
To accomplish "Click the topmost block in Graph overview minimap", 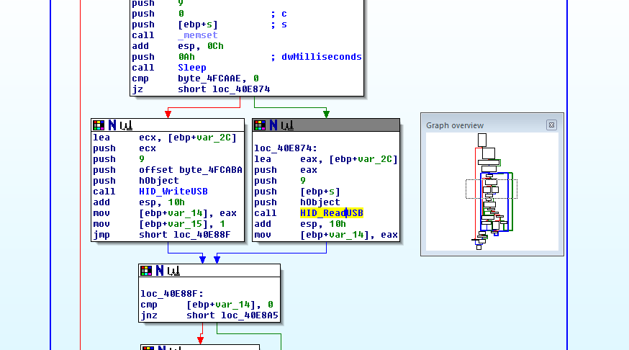I will coord(482,140).
